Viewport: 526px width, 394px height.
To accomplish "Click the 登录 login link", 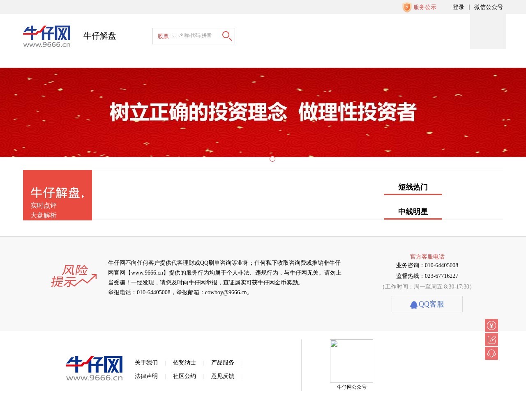I will [x=459, y=7].
